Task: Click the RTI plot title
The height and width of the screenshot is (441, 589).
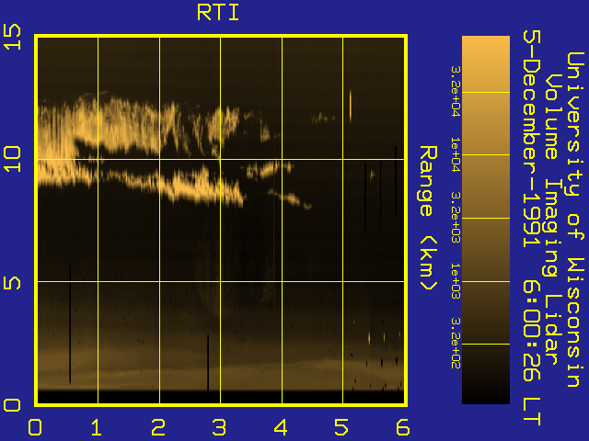Action: [218, 12]
